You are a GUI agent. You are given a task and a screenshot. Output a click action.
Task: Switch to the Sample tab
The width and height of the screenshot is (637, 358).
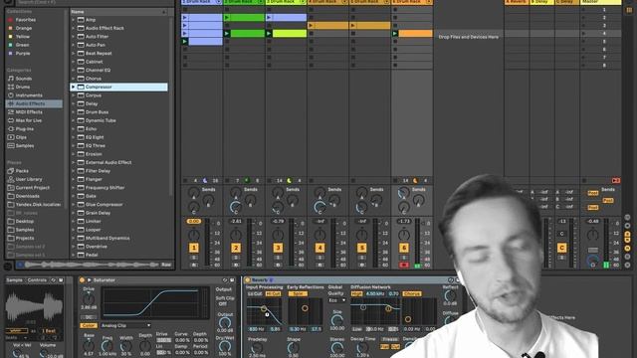[15, 280]
